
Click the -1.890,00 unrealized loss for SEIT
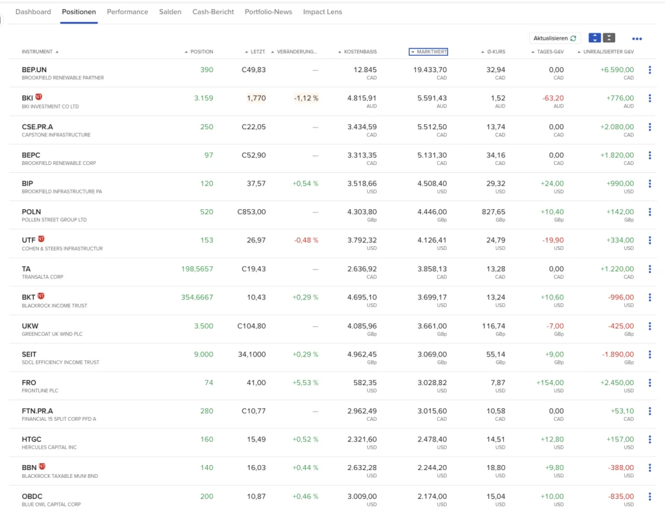tap(618, 354)
